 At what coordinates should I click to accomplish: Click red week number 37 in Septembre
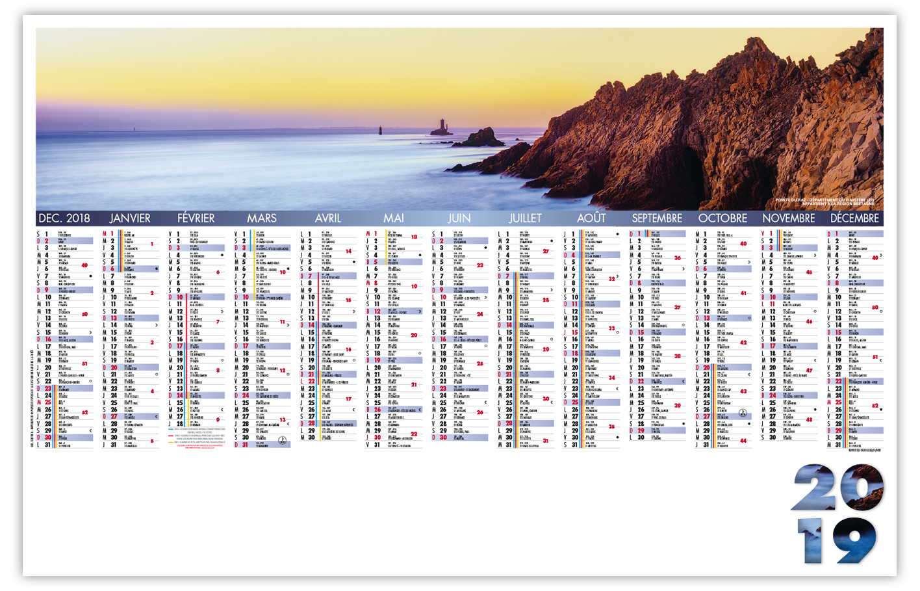click(678, 308)
